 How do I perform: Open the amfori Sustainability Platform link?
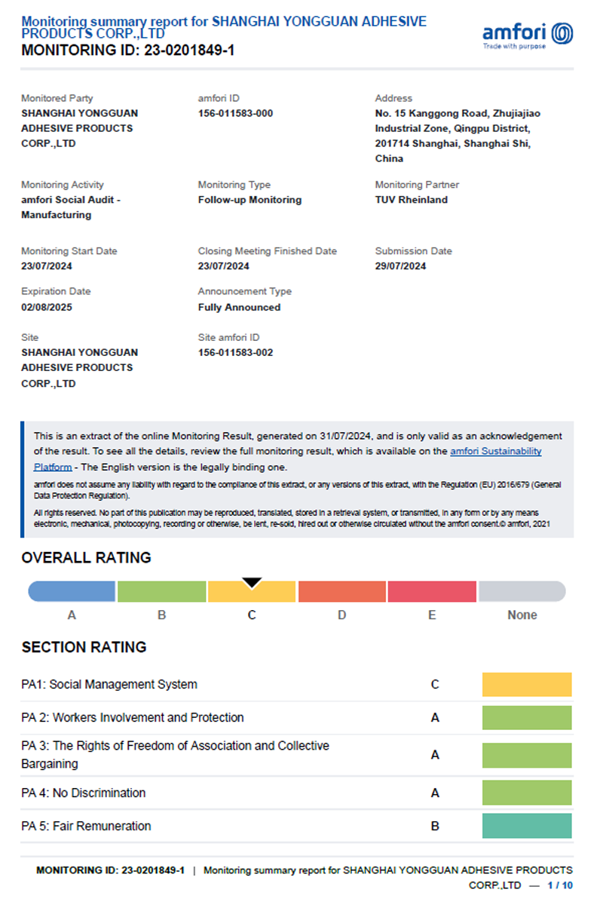coord(495,451)
